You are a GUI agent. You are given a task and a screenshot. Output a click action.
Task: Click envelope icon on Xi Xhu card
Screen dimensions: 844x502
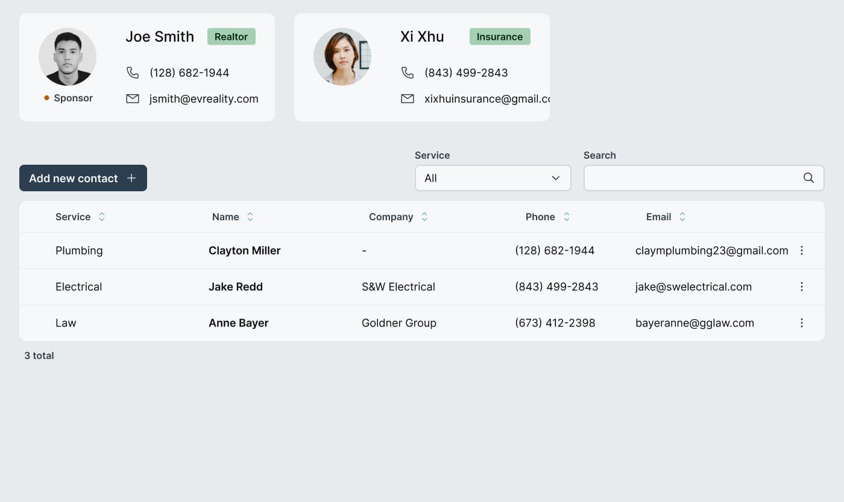click(x=408, y=98)
